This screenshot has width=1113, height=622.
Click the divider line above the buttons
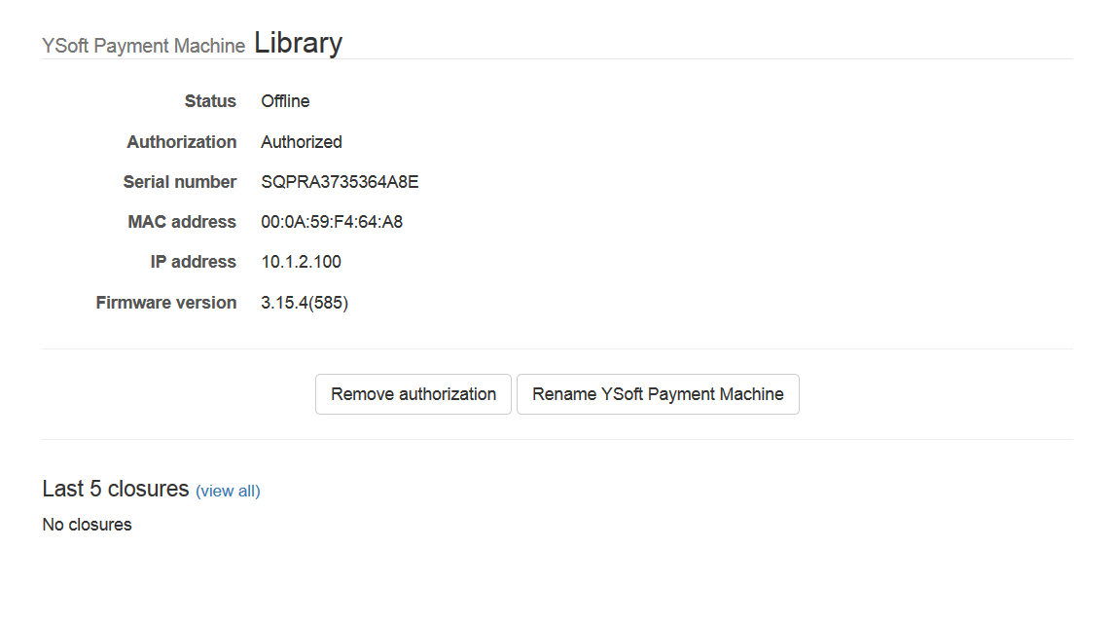tap(556, 348)
